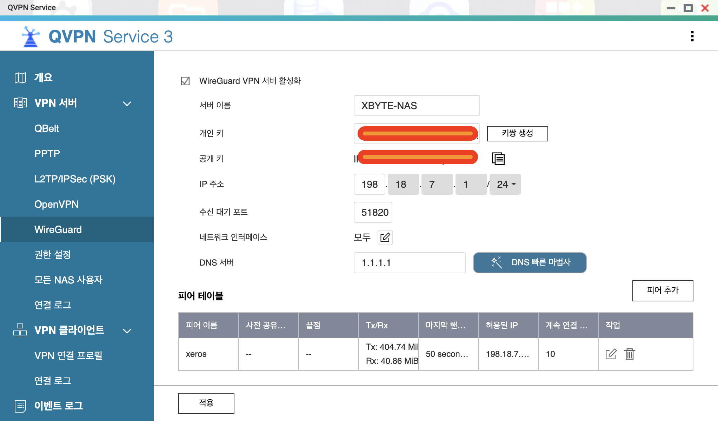The image size is (718, 421).
Task: Open 모든 NAS 사용자 in the sidebar
Action: [x=77, y=280]
